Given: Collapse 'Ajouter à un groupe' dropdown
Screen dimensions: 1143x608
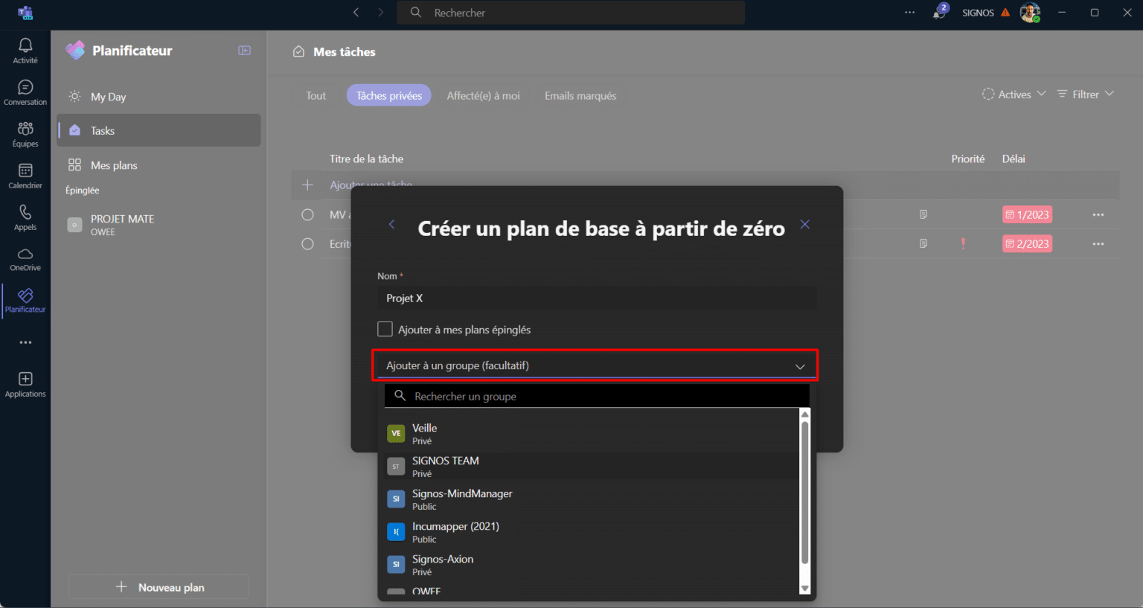Looking at the screenshot, I should pos(800,366).
